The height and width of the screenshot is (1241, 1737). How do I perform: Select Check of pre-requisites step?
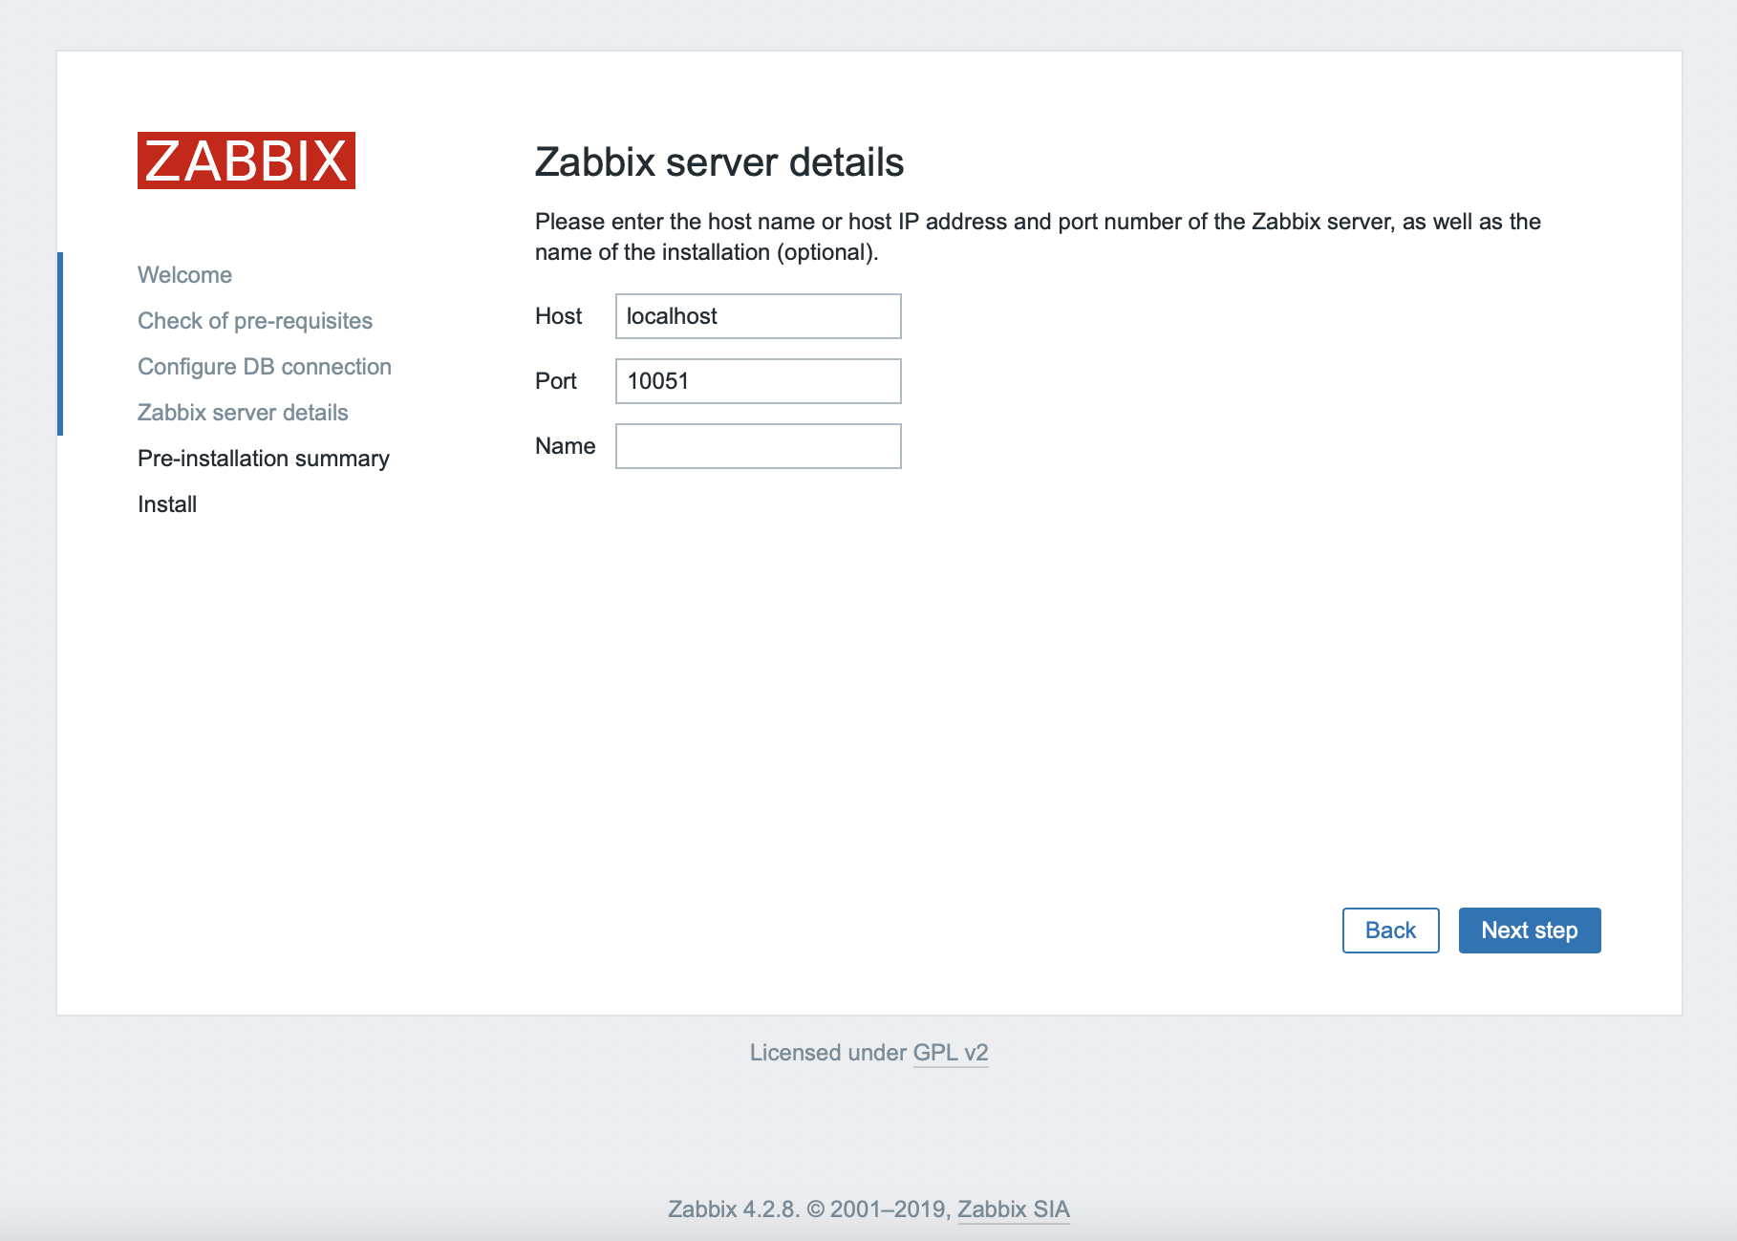(255, 321)
